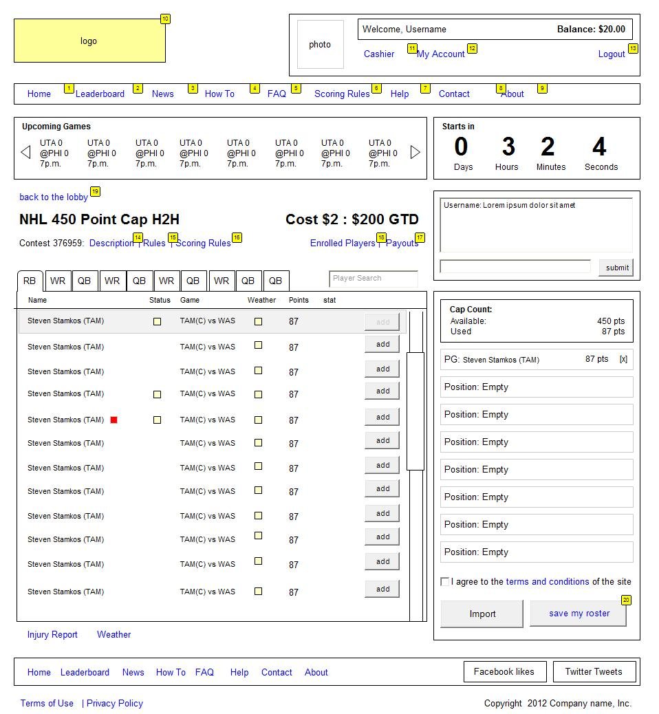Click the yellow logo box
Screen dimensions: 659x714
click(x=89, y=41)
